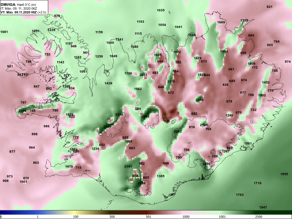Click the map value 733
Image resolution: width=292 pixels, height=219 pixels.
click(x=47, y=54)
